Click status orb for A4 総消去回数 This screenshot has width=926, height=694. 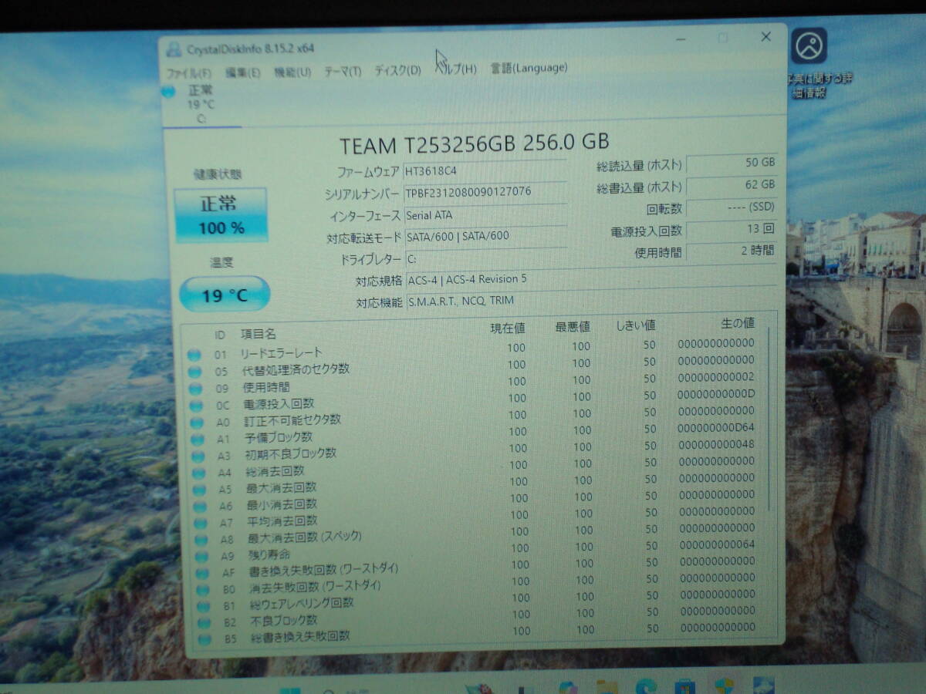(x=198, y=473)
